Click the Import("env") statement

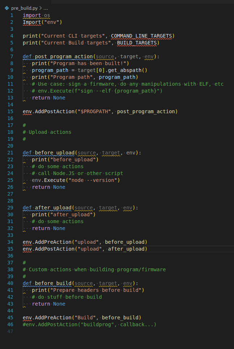42,22
